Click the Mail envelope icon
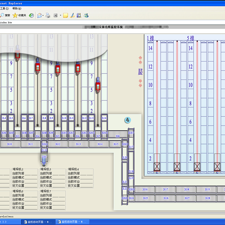The height and width of the screenshot is (225, 225). (39, 15)
